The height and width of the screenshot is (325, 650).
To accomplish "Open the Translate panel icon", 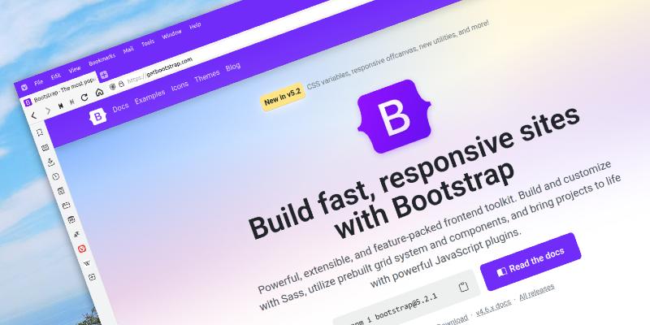I will [76, 234].
